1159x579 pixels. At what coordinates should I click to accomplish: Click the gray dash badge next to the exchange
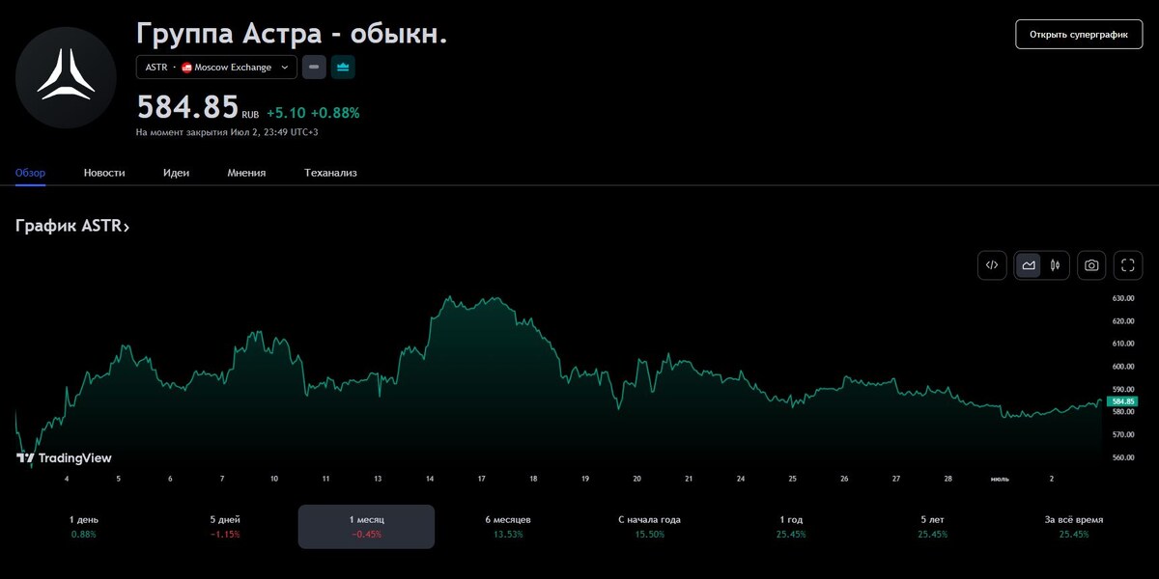point(314,68)
